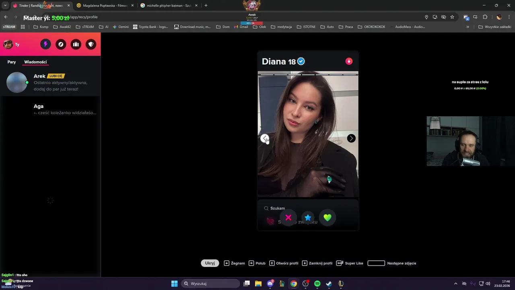Close the Magdalena Popławska tab

click(x=132, y=6)
